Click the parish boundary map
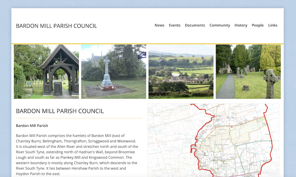 point(213,140)
